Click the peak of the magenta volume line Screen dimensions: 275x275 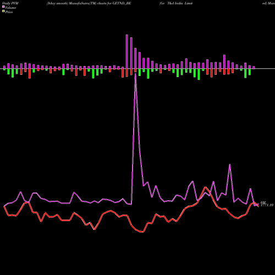(x=135, y=74)
